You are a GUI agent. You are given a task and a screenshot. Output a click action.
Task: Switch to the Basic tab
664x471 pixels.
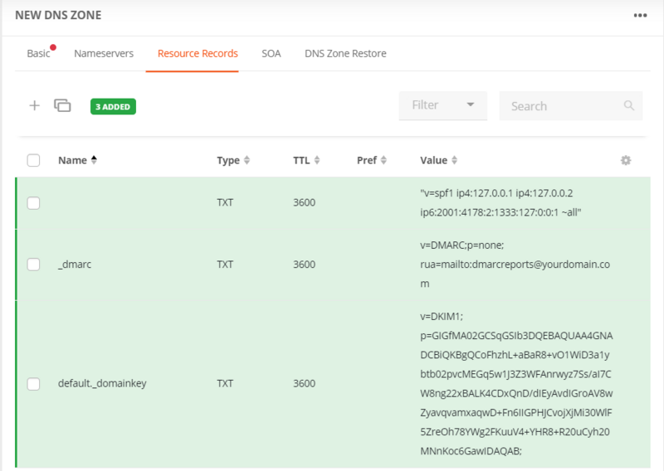pyautogui.click(x=38, y=54)
